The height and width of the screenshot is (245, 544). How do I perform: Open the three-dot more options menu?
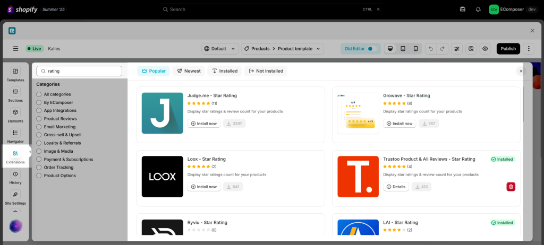coord(529,48)
